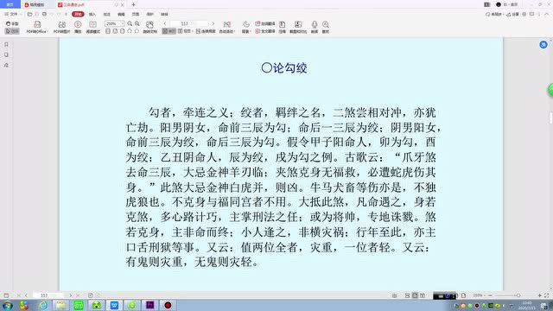This screenshot has height=311, width=553.
Task: Click the zoom out magnifier
Action: (130, 23)
